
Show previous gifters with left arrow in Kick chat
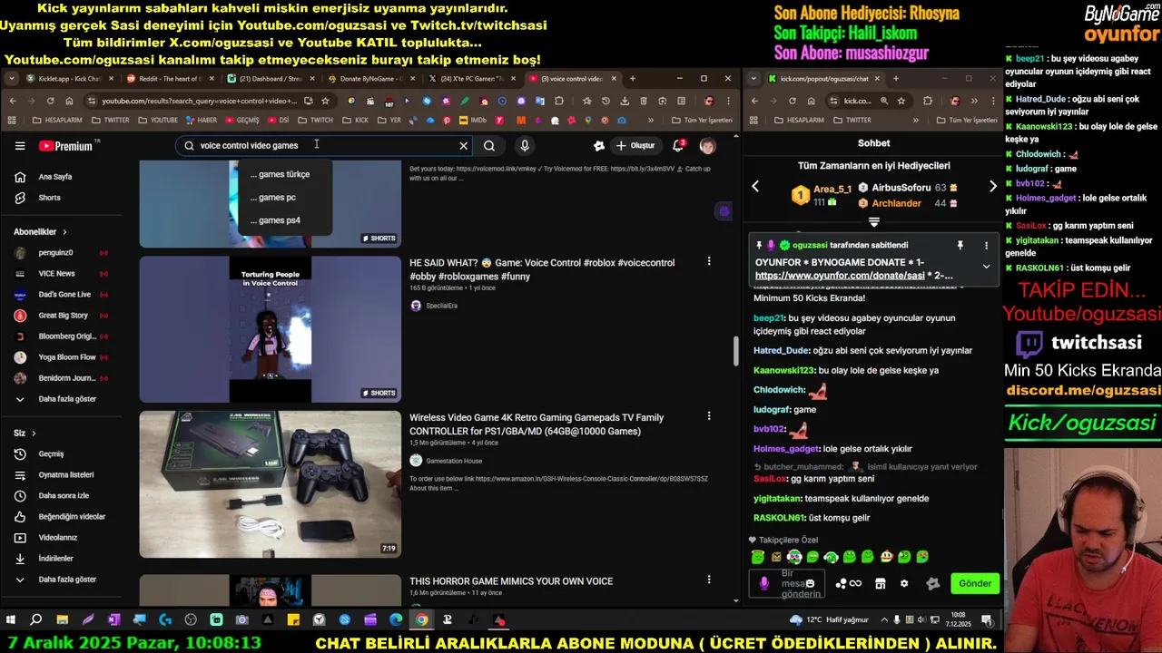coord(755,187)
